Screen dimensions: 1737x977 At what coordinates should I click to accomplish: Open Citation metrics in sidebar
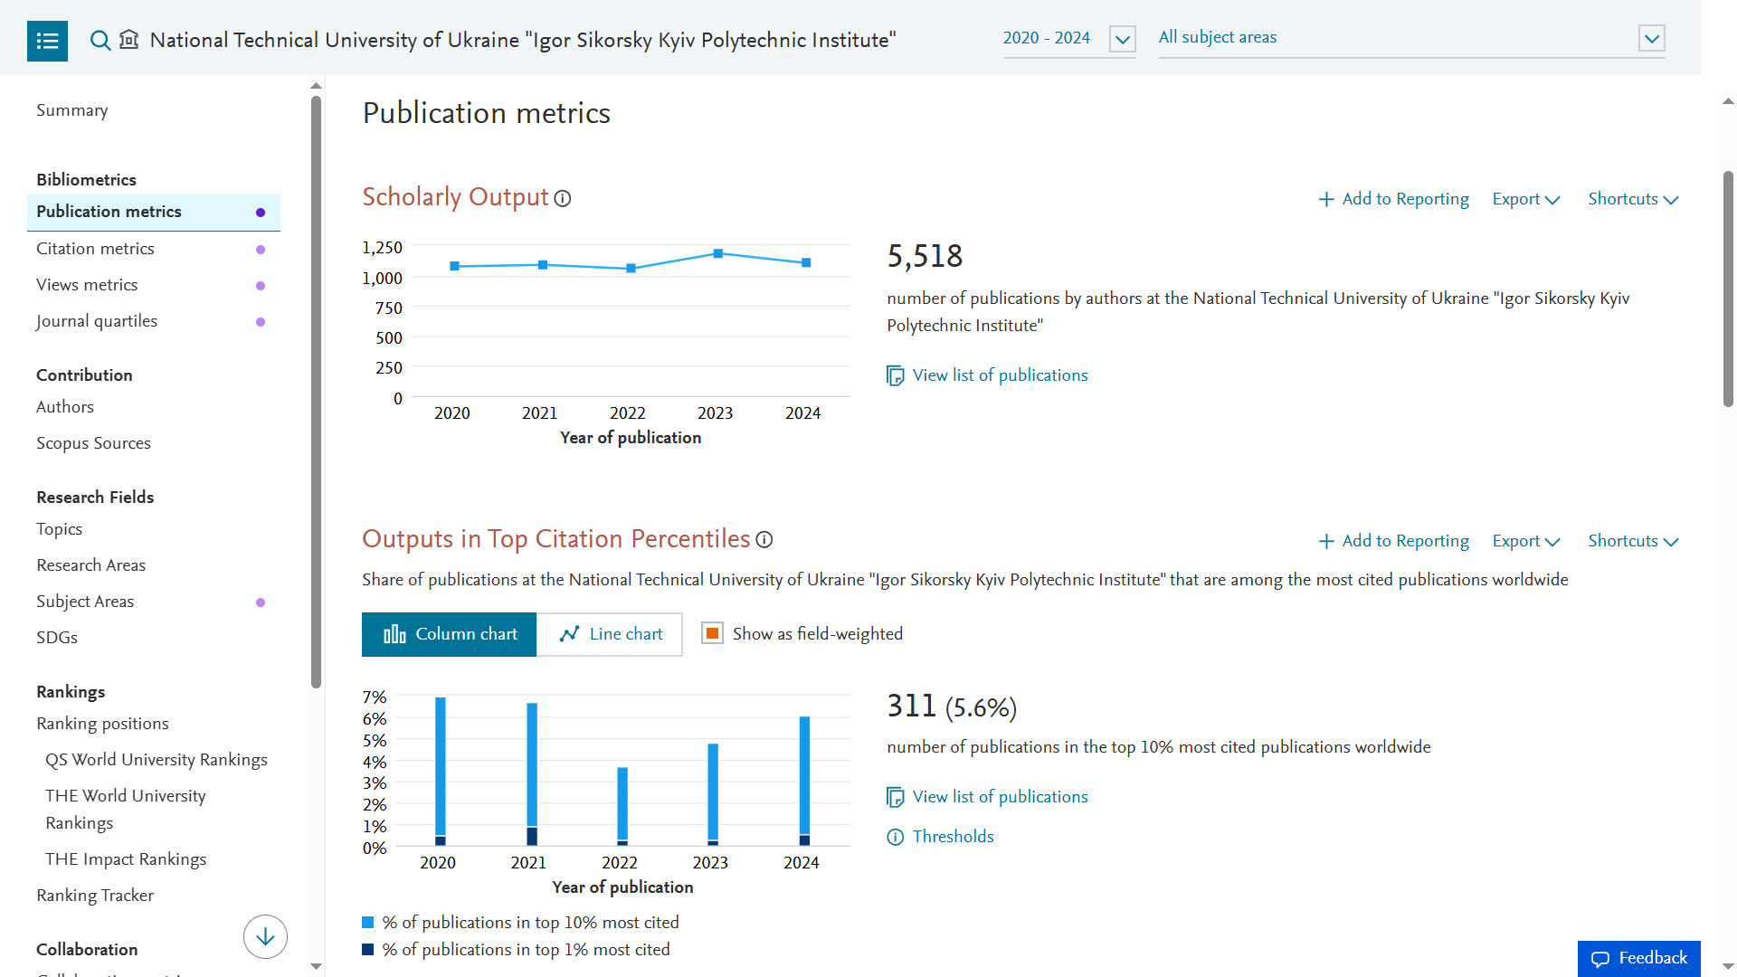95,249
